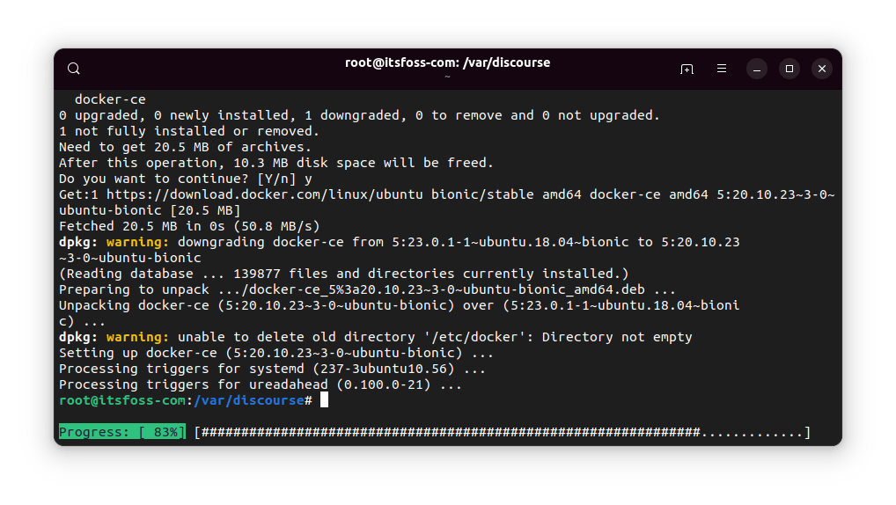Minimize the terminal window
Viewport: 896px width, 505px height.
tap(757, 69)
